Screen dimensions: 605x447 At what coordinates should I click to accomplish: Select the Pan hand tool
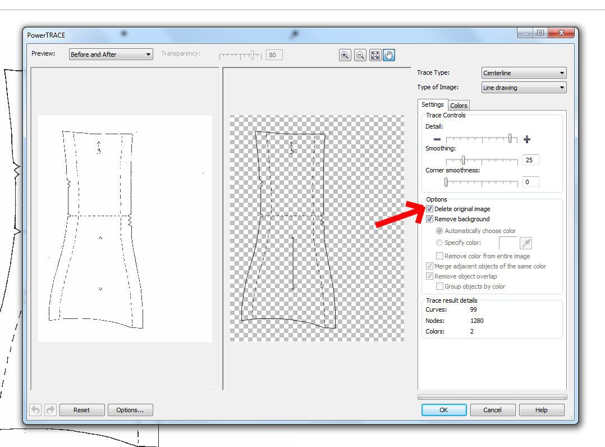(x=389, y=55)
